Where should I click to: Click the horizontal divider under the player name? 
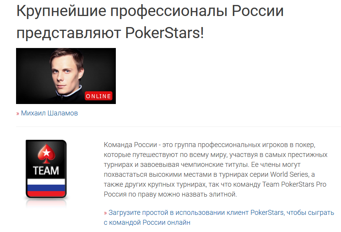pos(178,127)
